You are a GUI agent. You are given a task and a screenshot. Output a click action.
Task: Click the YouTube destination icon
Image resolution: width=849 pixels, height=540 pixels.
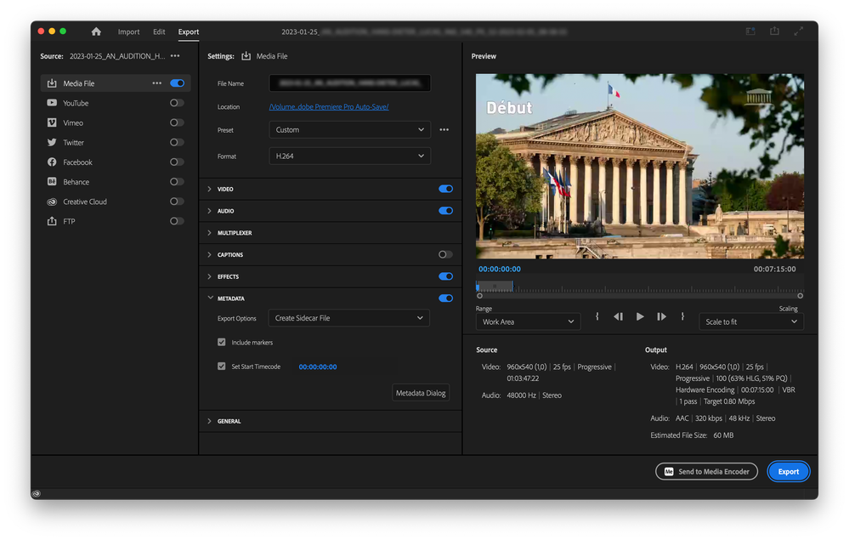52,103
